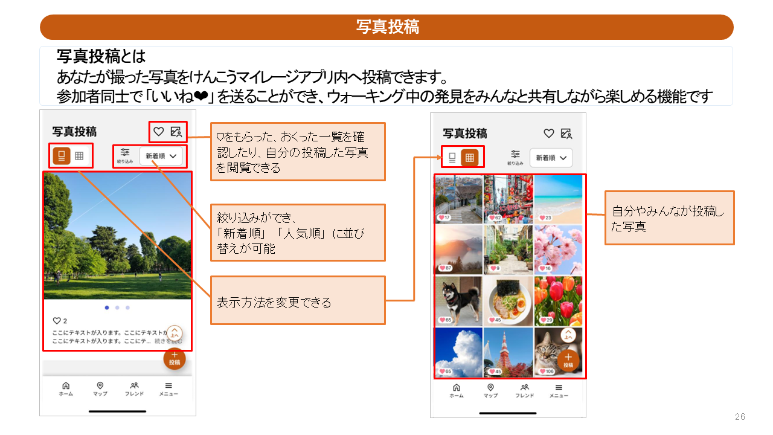Tap the heart icon in right phone header
773x435 pixels.
coord(548,134)
